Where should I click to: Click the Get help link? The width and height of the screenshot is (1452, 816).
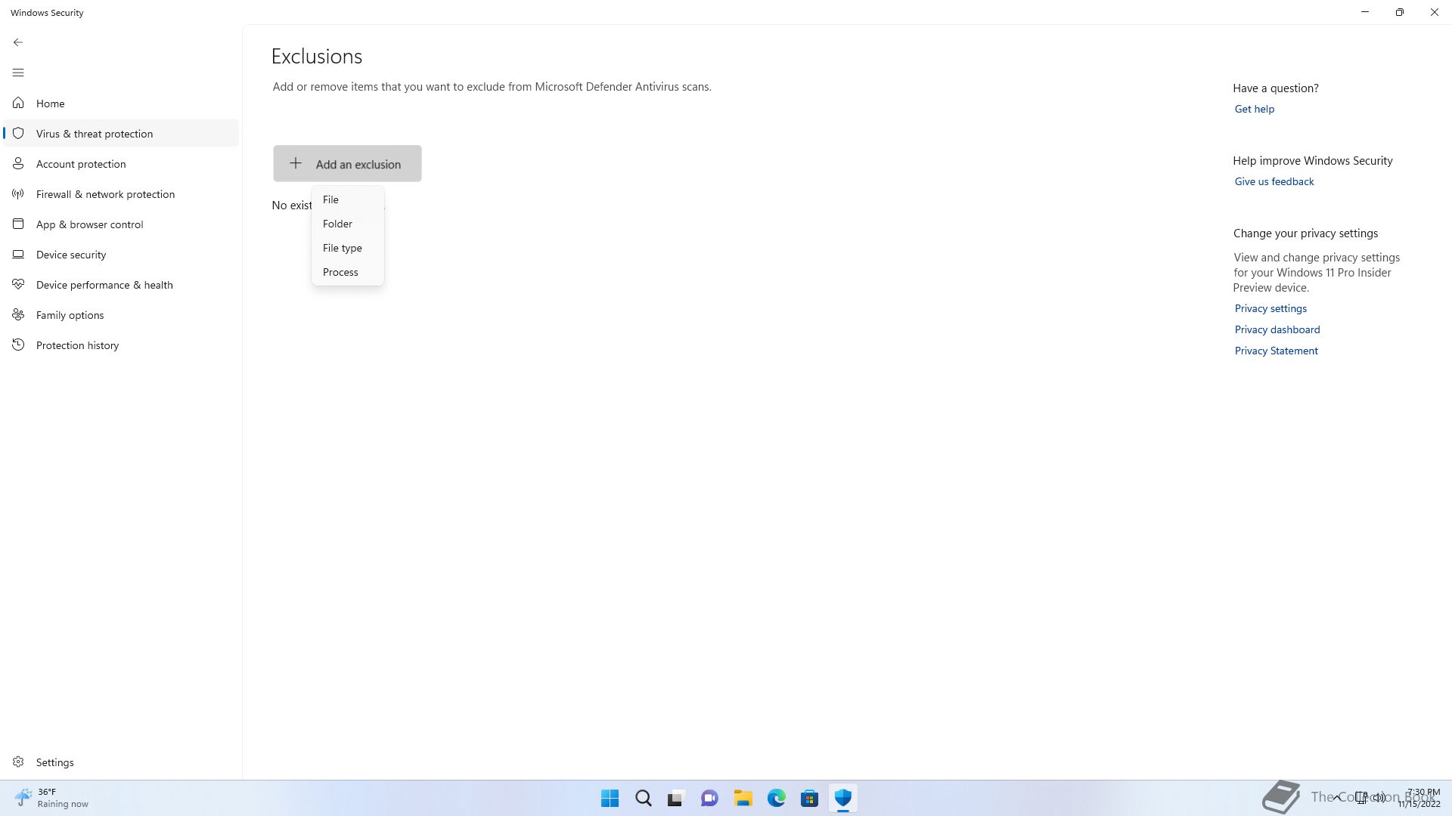pos(1254,109)
